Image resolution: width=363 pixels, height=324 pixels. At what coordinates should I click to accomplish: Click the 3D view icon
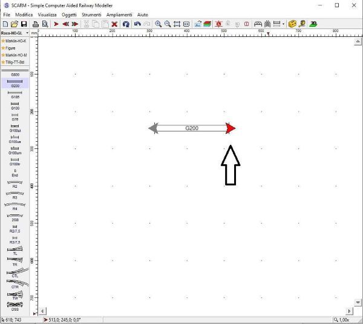pyautogui.click(x=313, y=24)
